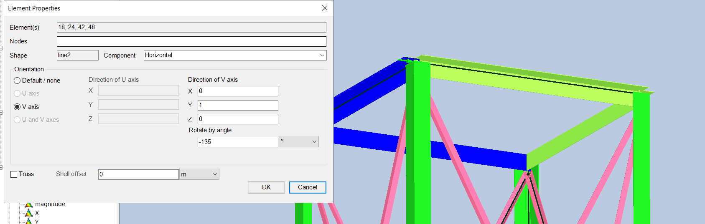Open the Component dropdown showing Horizontal
Viewport: 705px width, 224px height.
click(x=235, y=55)
